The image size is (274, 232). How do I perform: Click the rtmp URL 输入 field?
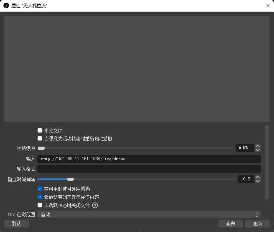click(149, 159)
